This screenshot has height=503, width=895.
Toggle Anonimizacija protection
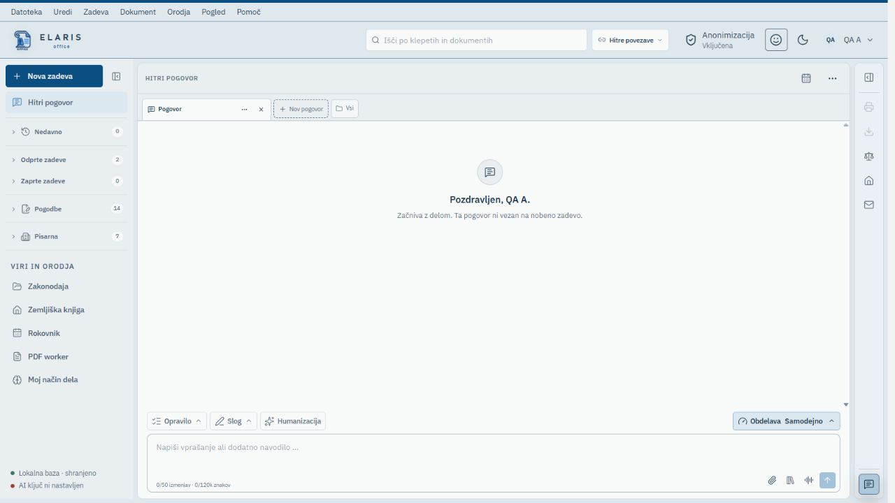[x=719, y=40]
